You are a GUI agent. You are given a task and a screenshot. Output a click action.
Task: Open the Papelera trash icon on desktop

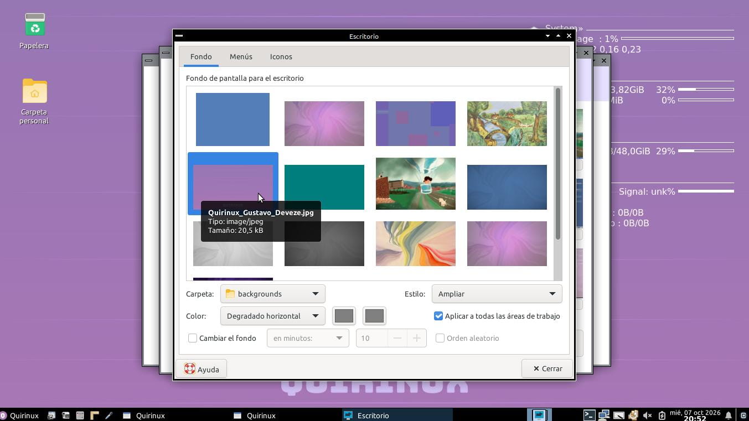tap(34, 25)
